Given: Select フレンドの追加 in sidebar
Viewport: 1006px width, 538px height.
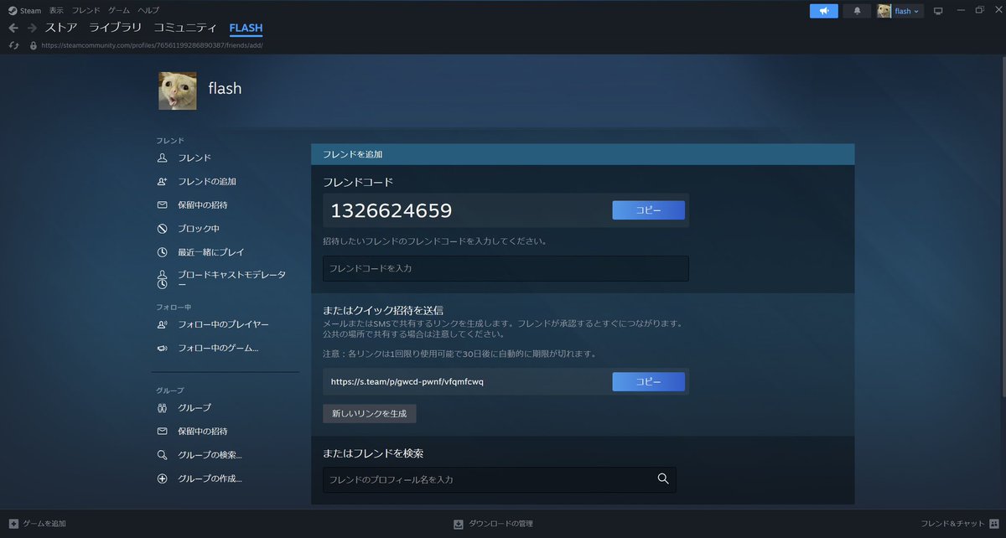Looking at the screenshot, I should 207,181.
